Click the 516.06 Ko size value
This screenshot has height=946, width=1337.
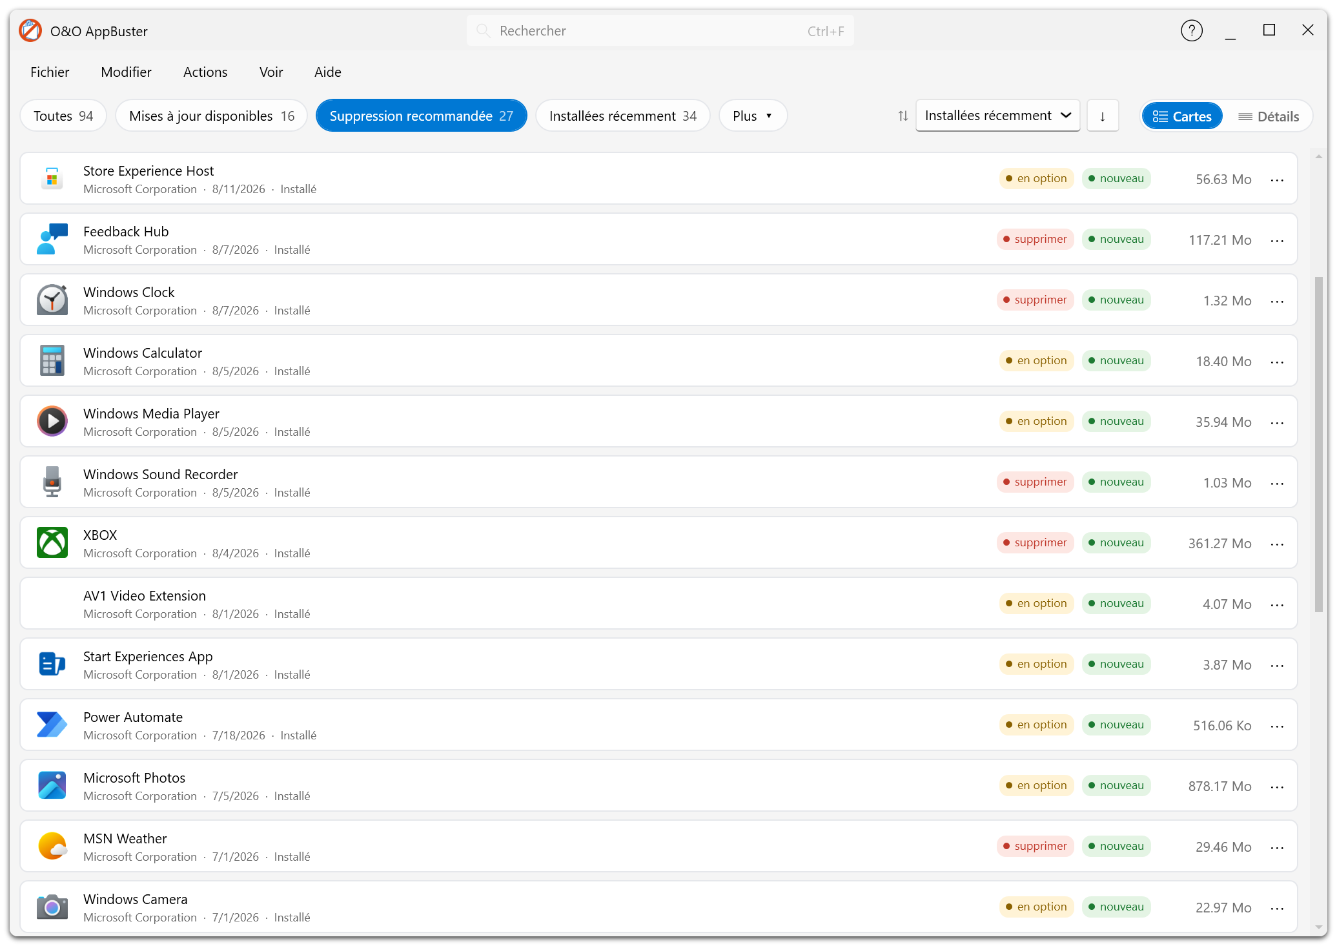click(1222, 726)
